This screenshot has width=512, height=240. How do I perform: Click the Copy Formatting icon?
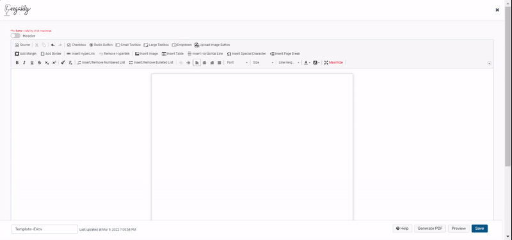(63, 62)
